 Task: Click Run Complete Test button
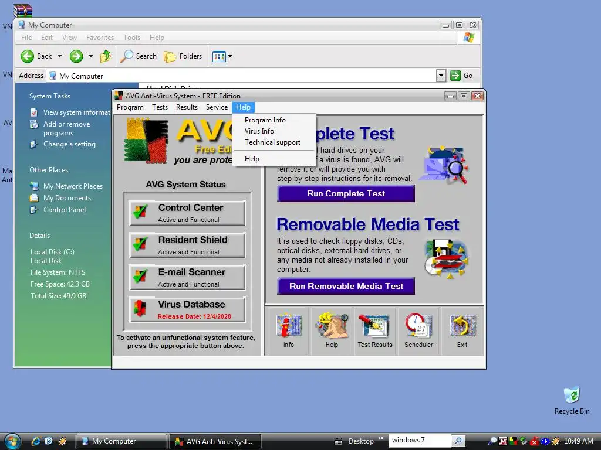click(346, 193)
